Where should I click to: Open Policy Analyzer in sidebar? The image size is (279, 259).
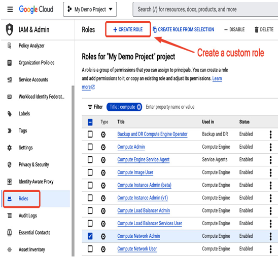click(x=31, y=46)
